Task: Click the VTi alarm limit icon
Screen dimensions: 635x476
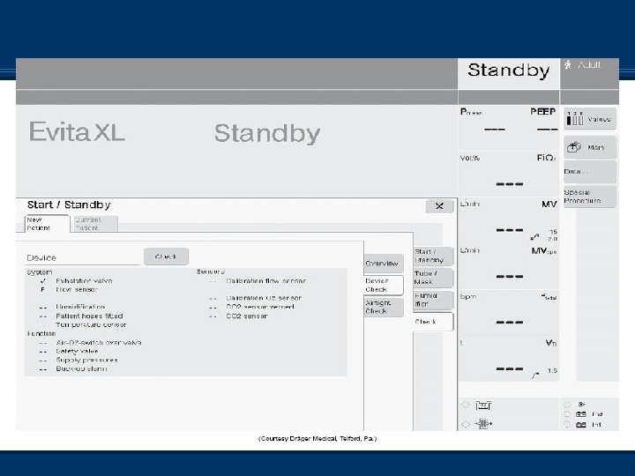Action: (535, 376)
